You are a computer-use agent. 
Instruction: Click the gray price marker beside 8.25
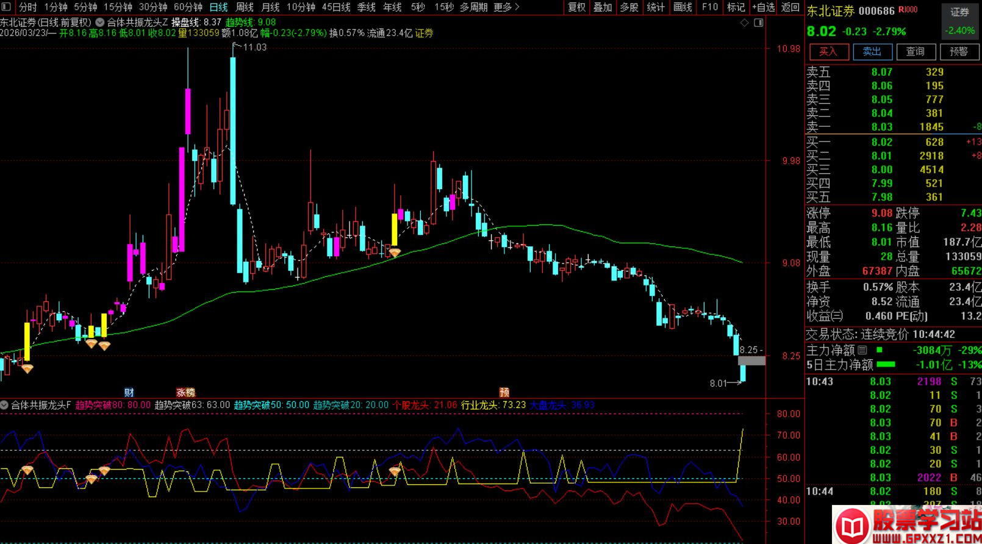(x=751, y=360)
